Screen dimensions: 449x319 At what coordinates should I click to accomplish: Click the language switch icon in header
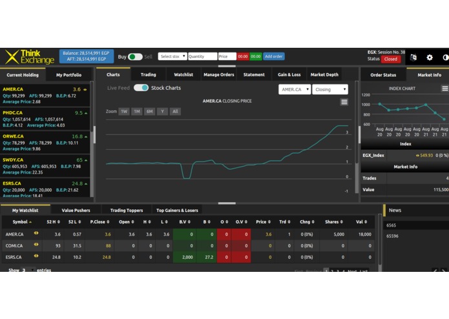click(x=413, y=57)
